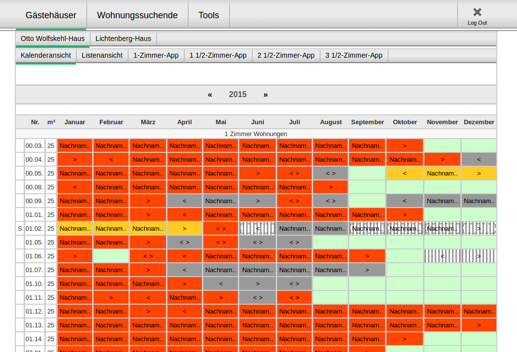Select the Gästehäuser menu item

tap(51, 15)
